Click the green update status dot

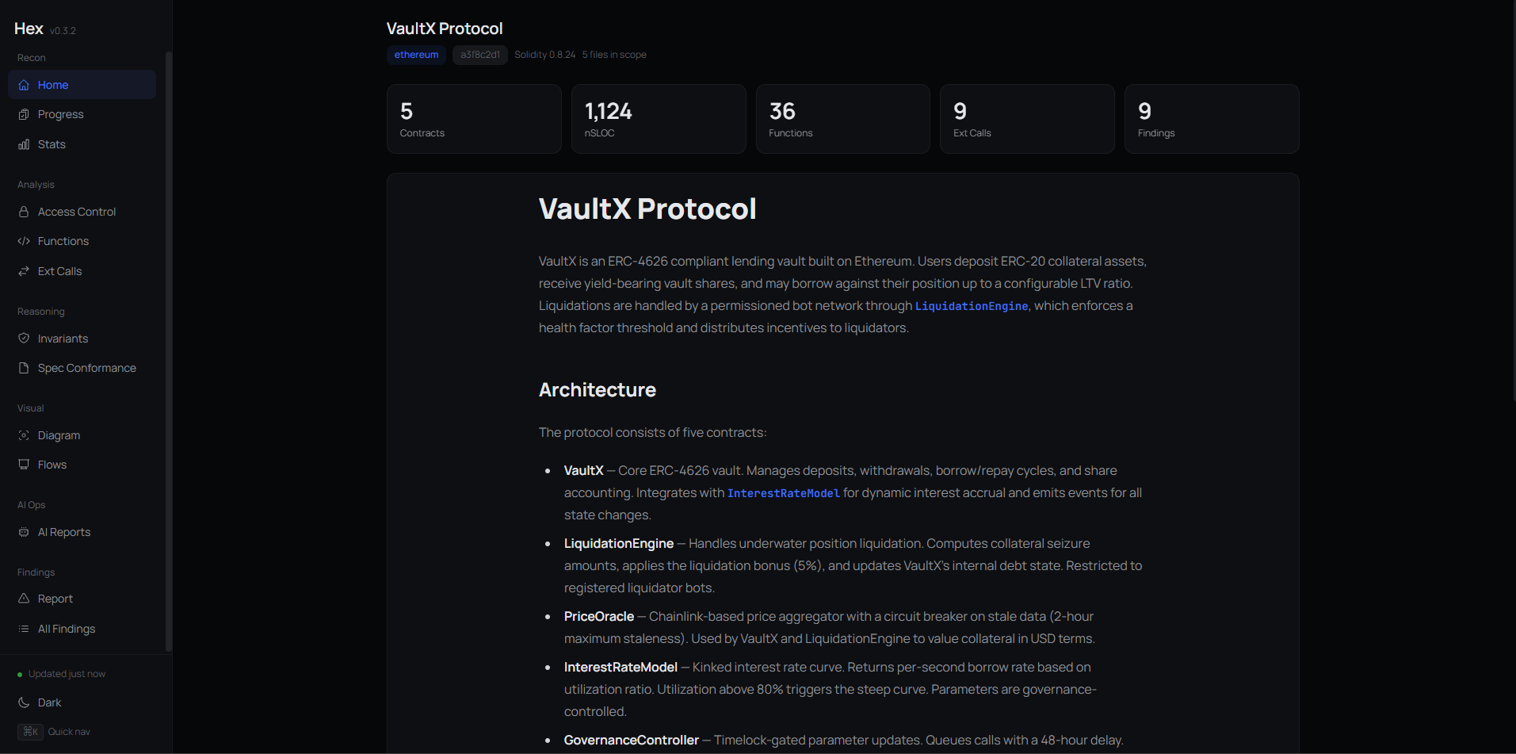point(20,675)
